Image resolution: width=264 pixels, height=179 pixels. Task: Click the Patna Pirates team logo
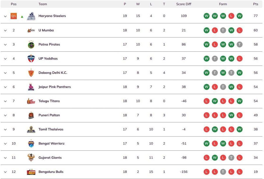point(31,44)
